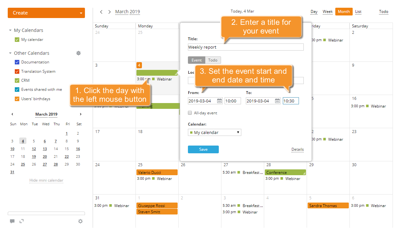Collapse the My Calendars section
The width and height of the screenshot is (399, 228).
pyautogui.click(x=10, y=30)
